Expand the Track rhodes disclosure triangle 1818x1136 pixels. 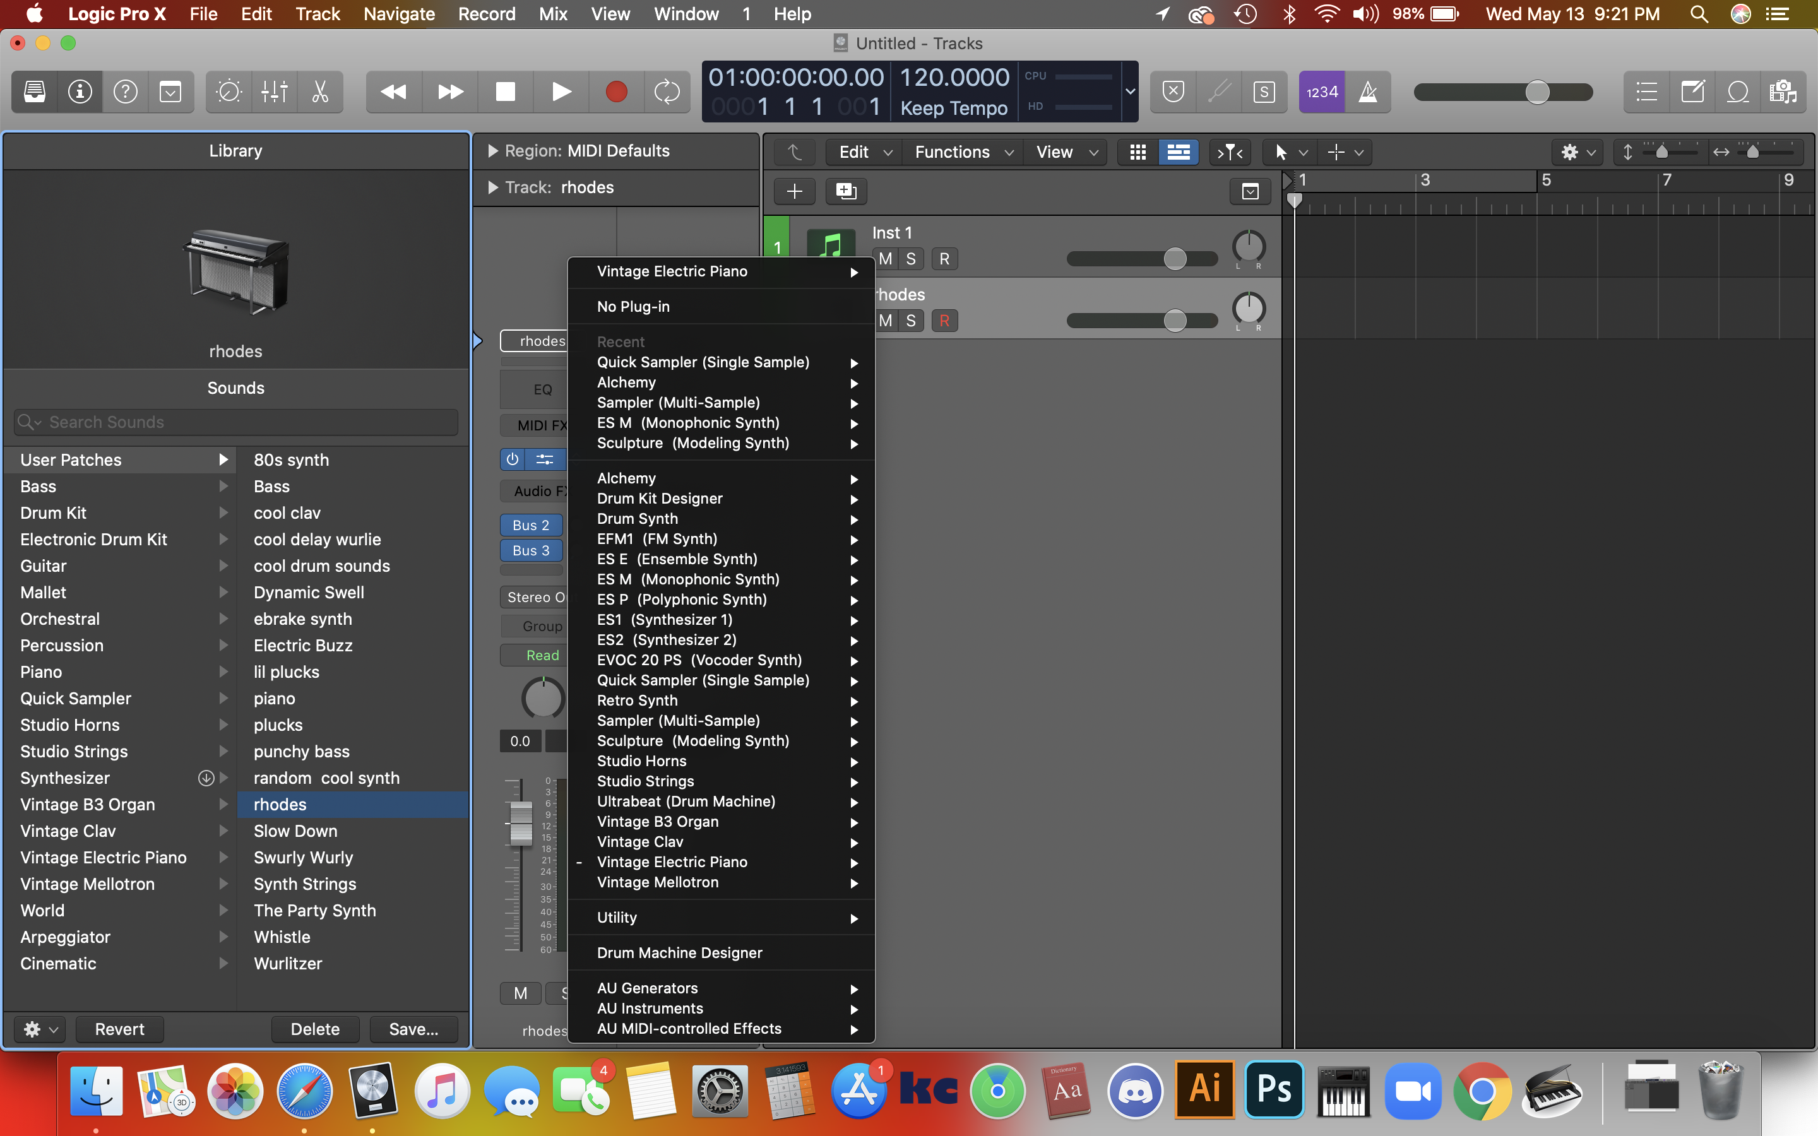[493, 188]
